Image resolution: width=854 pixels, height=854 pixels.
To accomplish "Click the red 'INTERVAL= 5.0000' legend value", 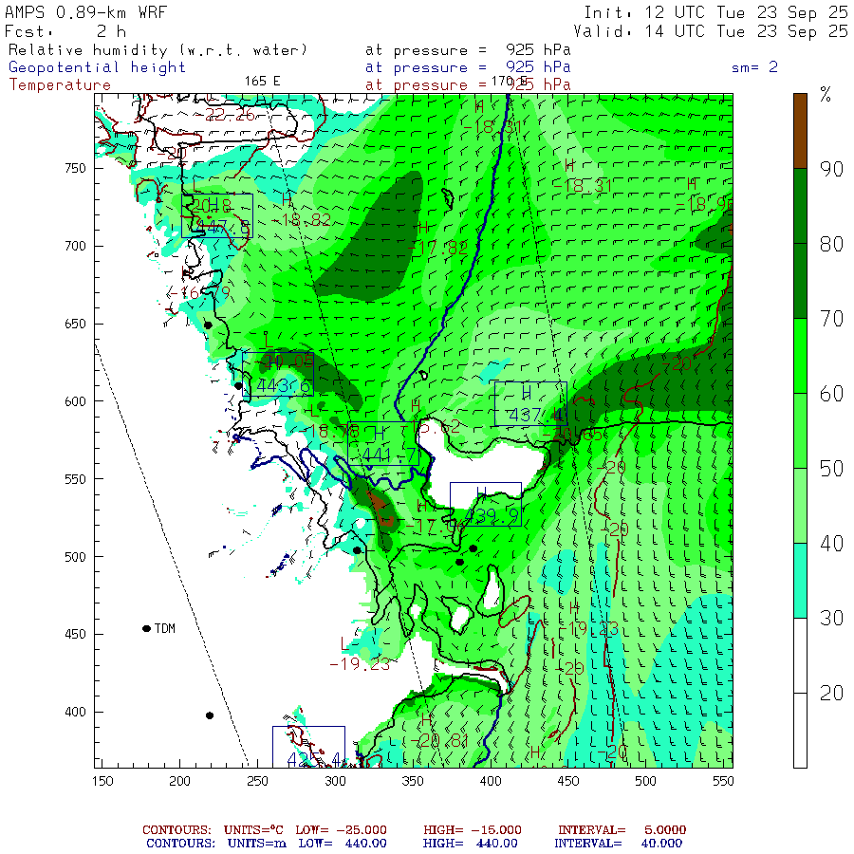I will [622, 830].
